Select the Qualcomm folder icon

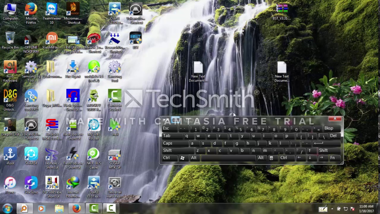click(52, 70)
